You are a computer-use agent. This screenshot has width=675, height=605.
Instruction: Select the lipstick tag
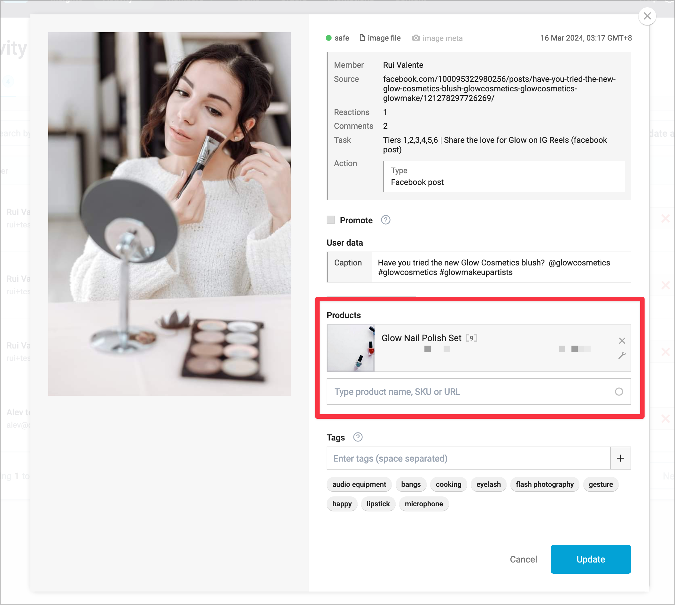pos(378,504)
